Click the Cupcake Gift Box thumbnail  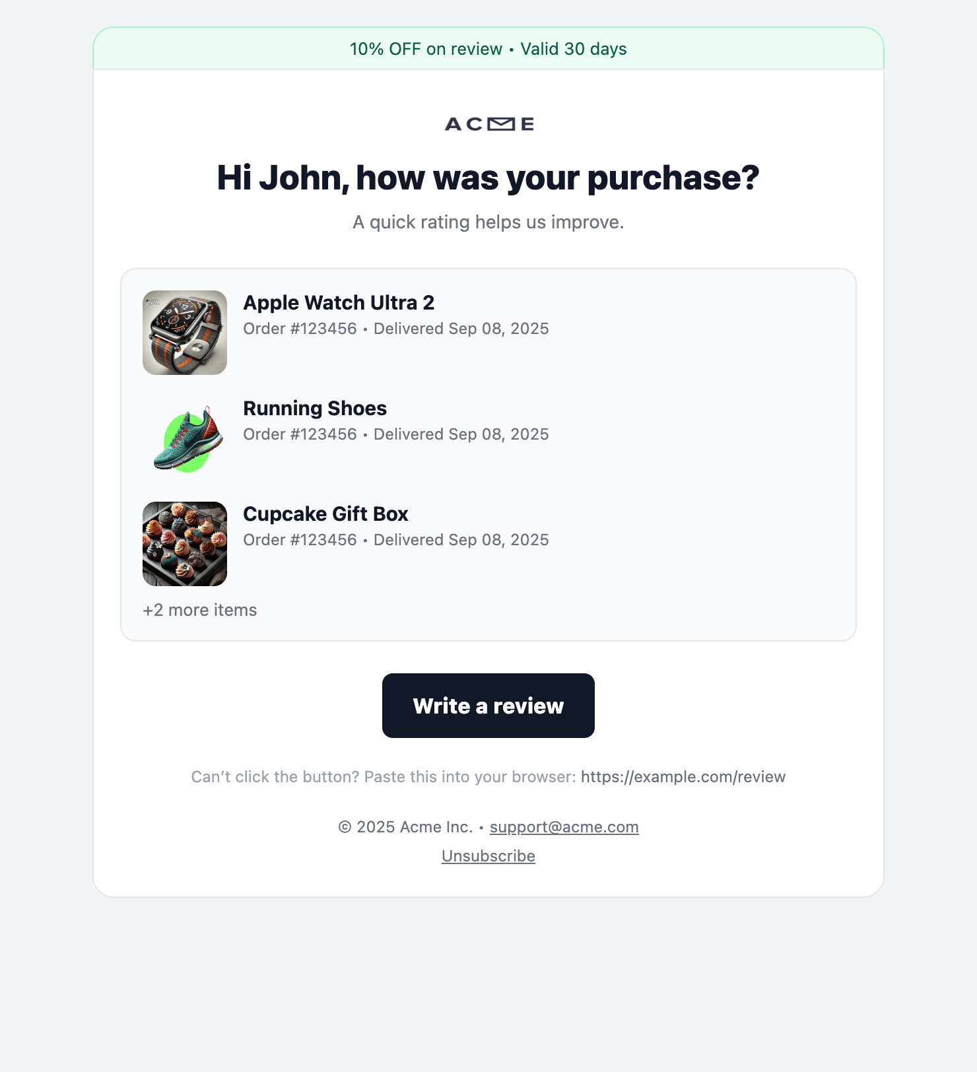tap(185, 544)
